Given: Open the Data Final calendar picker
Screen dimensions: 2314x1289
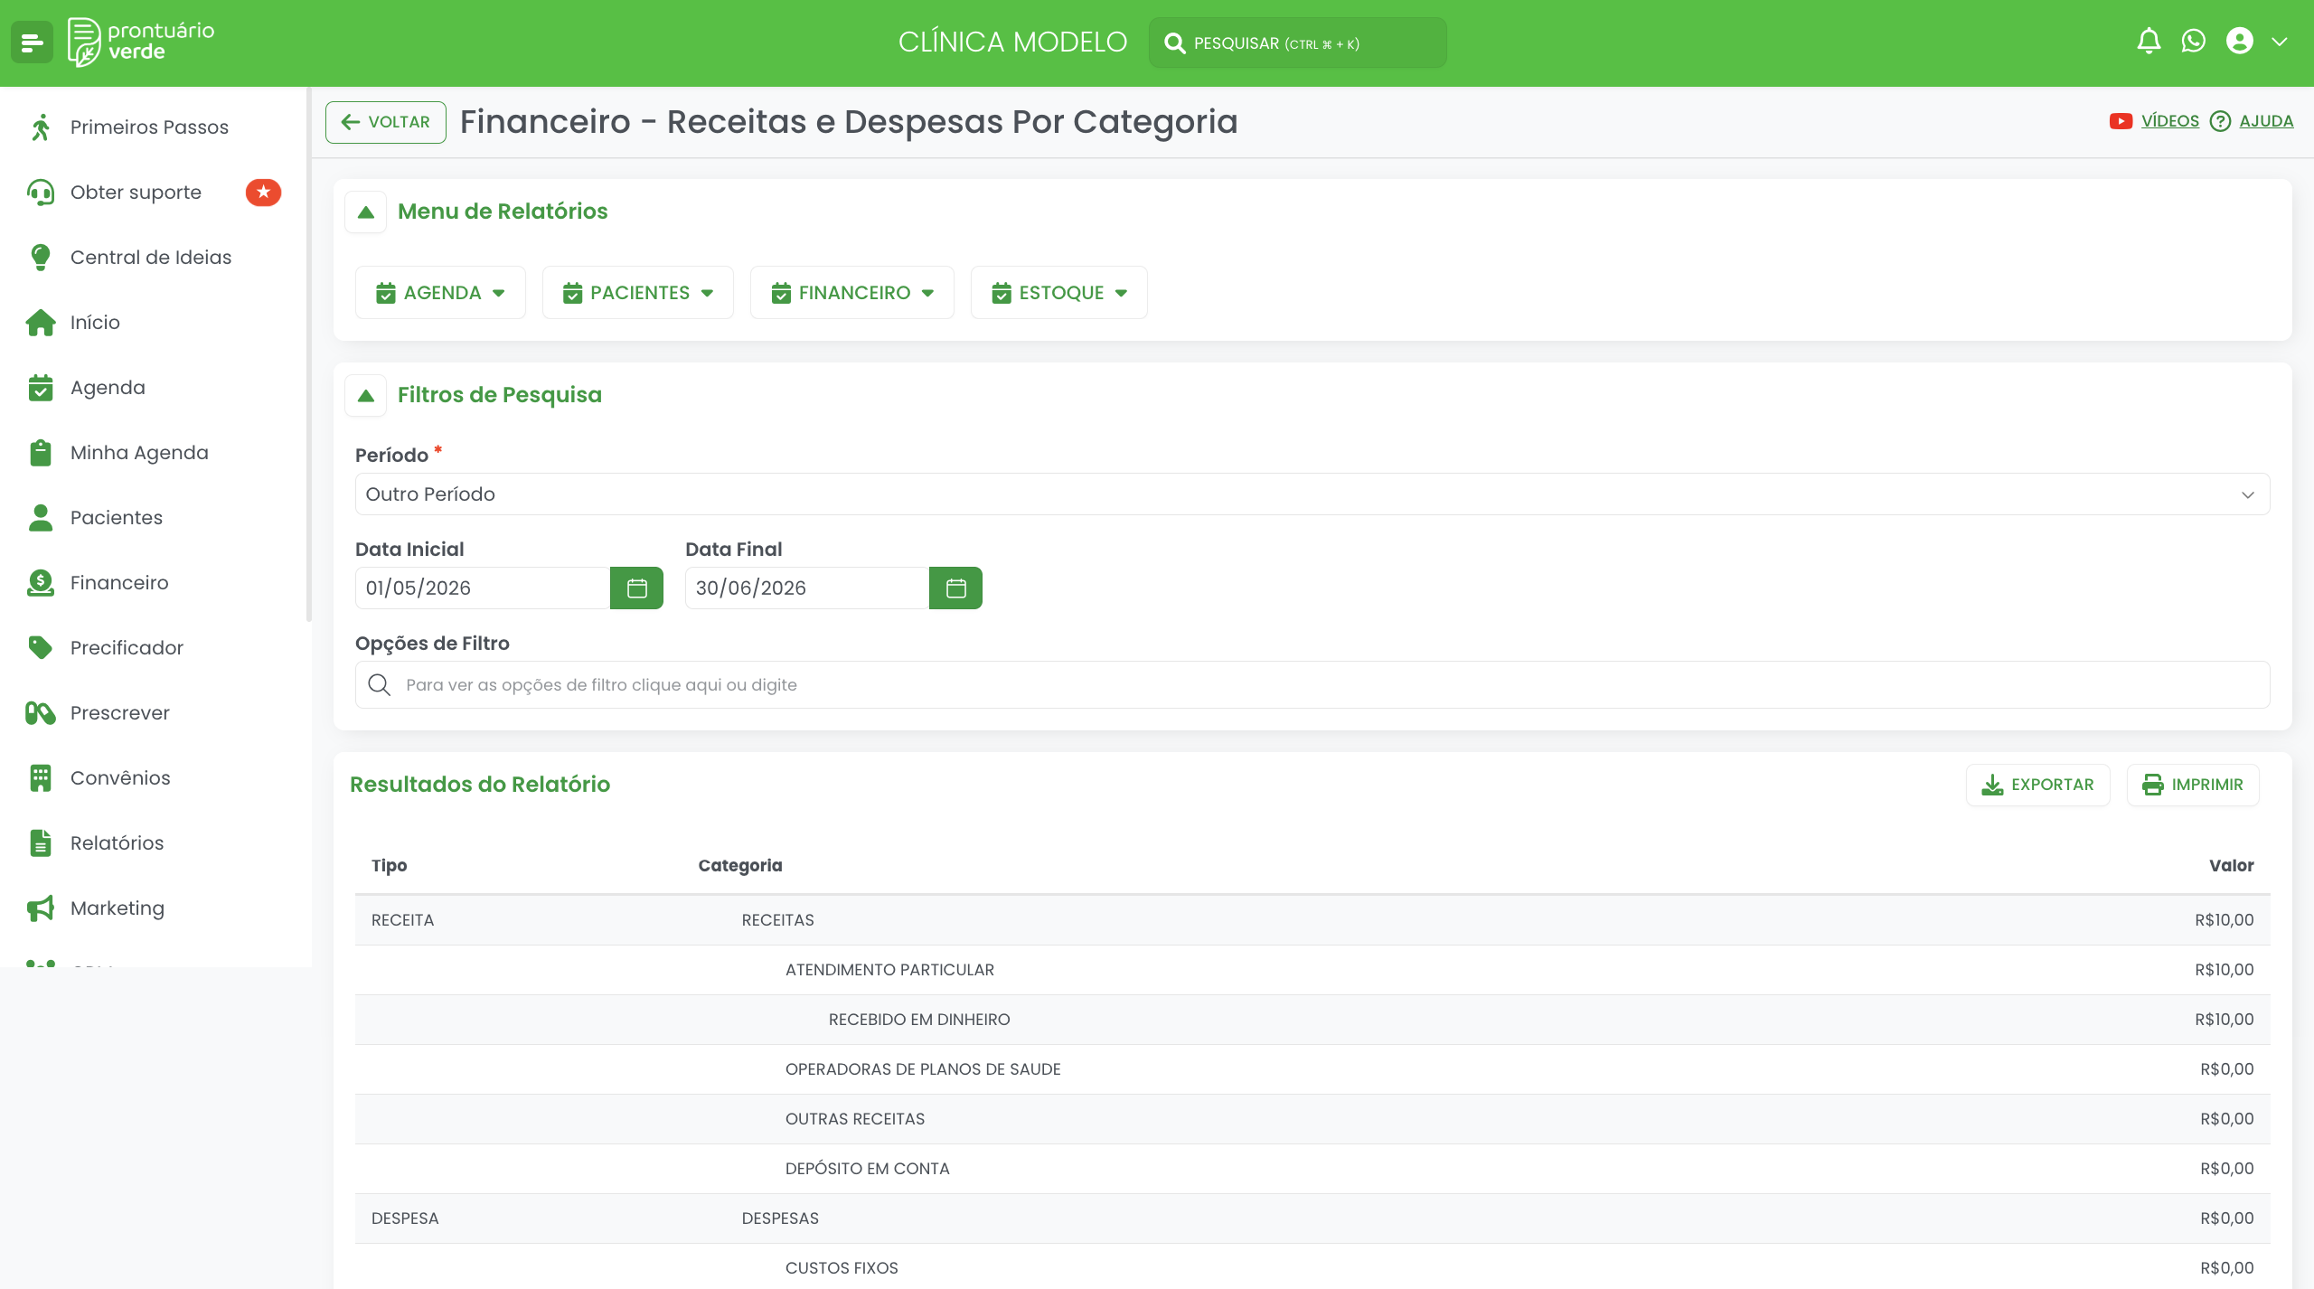Looking at the screenshot, I should 955,588.
